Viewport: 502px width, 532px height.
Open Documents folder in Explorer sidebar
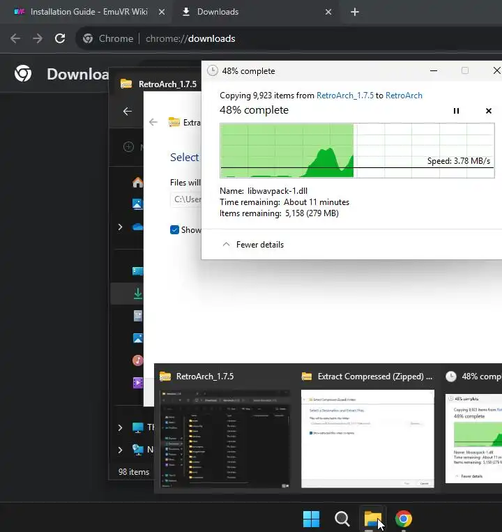(137, 316)
